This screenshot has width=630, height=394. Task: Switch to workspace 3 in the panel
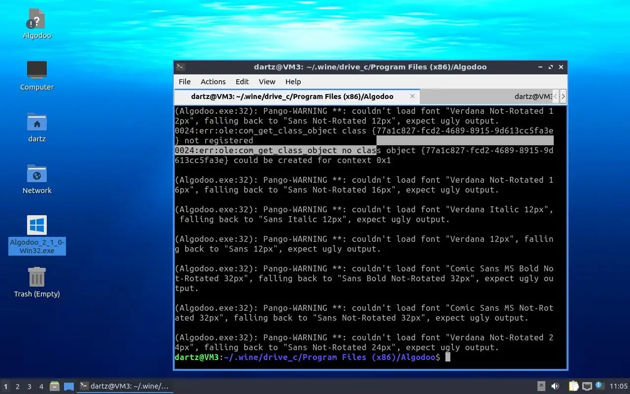[30, 387]
